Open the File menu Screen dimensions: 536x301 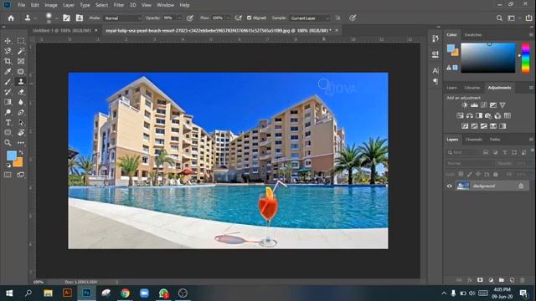(22, 5)
